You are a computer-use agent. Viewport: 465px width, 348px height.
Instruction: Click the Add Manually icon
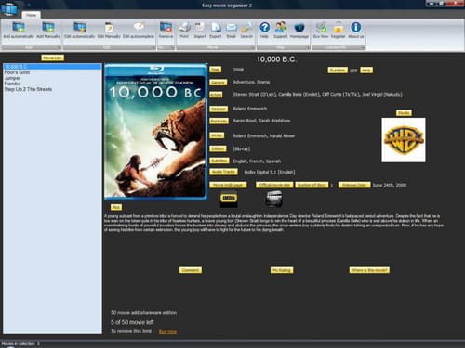pyautogui.click(x=48, y=28)
